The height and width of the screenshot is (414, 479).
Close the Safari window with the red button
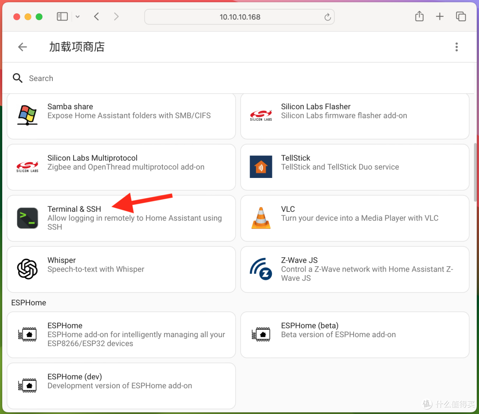click(x=17, y=17)
